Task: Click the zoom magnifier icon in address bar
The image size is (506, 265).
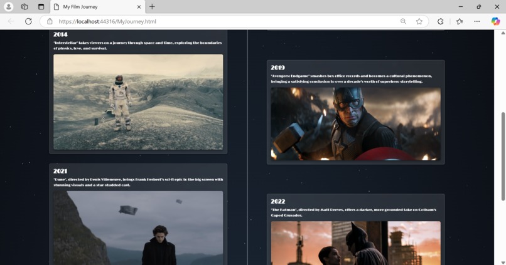Action: point(403,21)
